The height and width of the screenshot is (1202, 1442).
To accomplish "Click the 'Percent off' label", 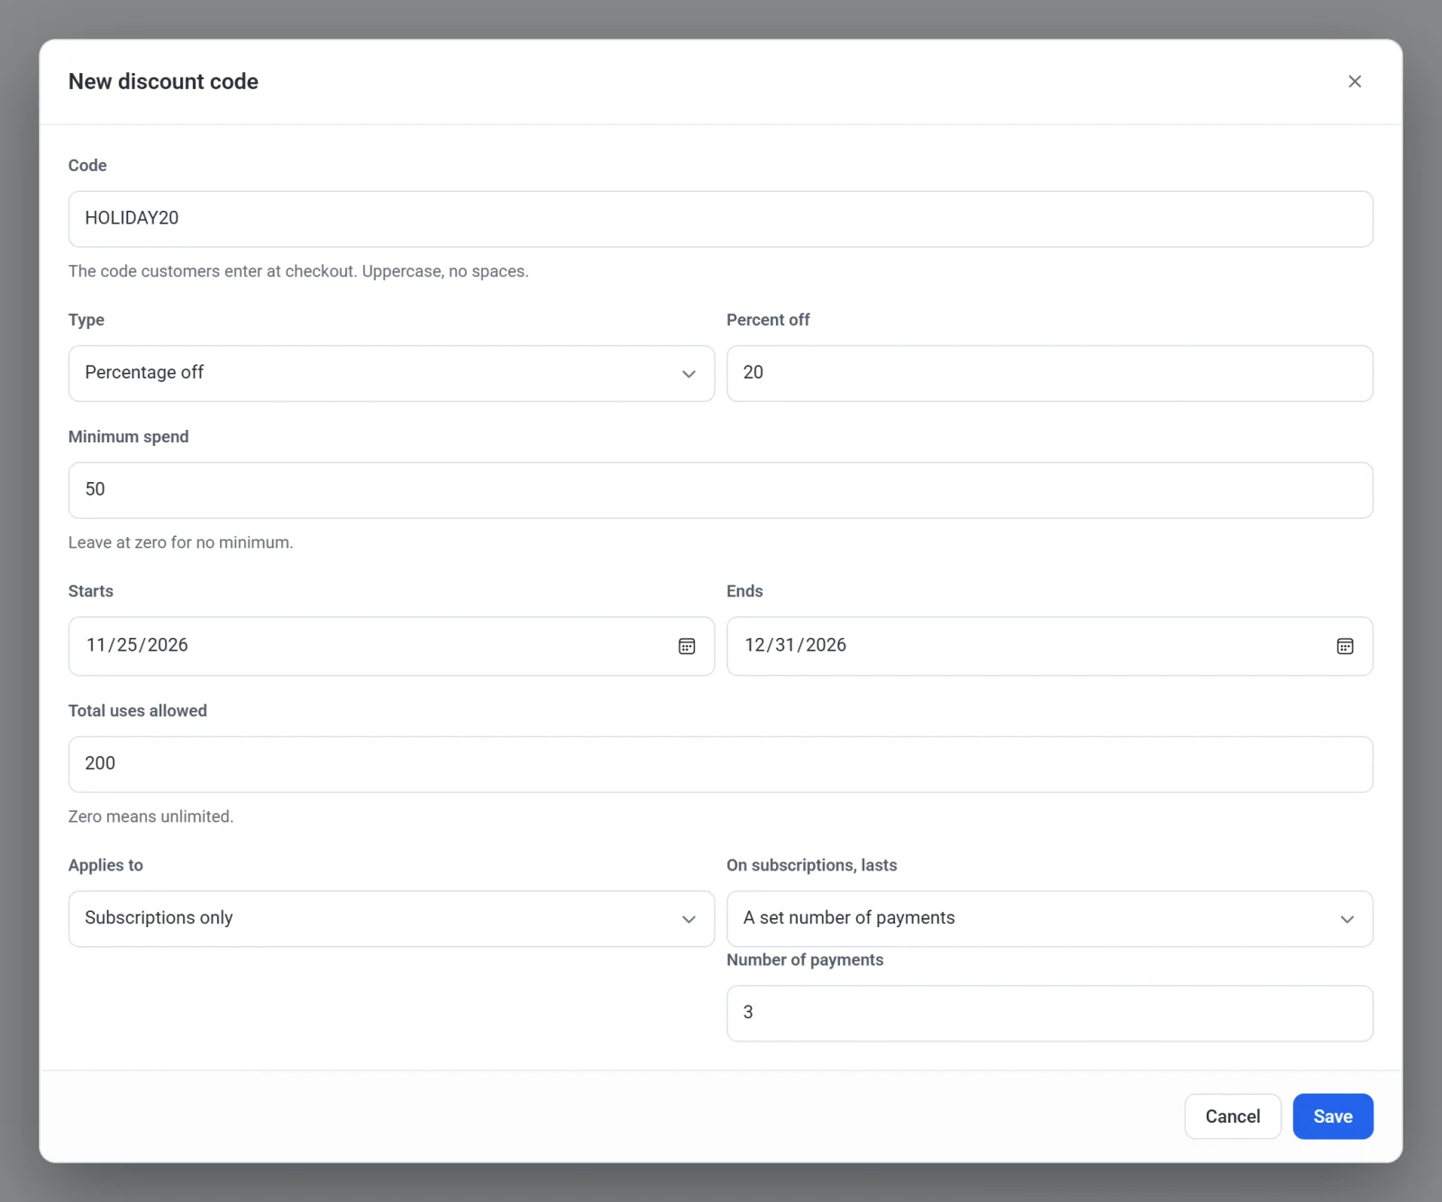I will (x=768, y=320).
